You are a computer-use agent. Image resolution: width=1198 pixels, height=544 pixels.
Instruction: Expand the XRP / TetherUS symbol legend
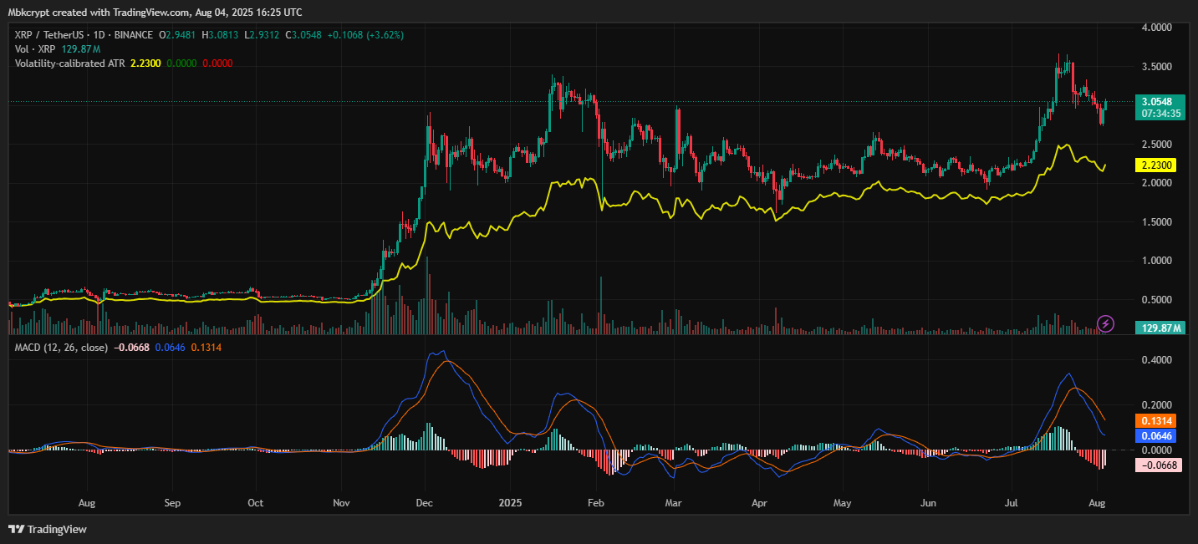tap(47, 35)
